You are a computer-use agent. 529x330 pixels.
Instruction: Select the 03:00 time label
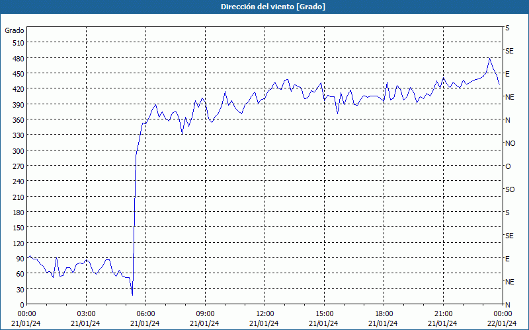click(x=86, y=314)
